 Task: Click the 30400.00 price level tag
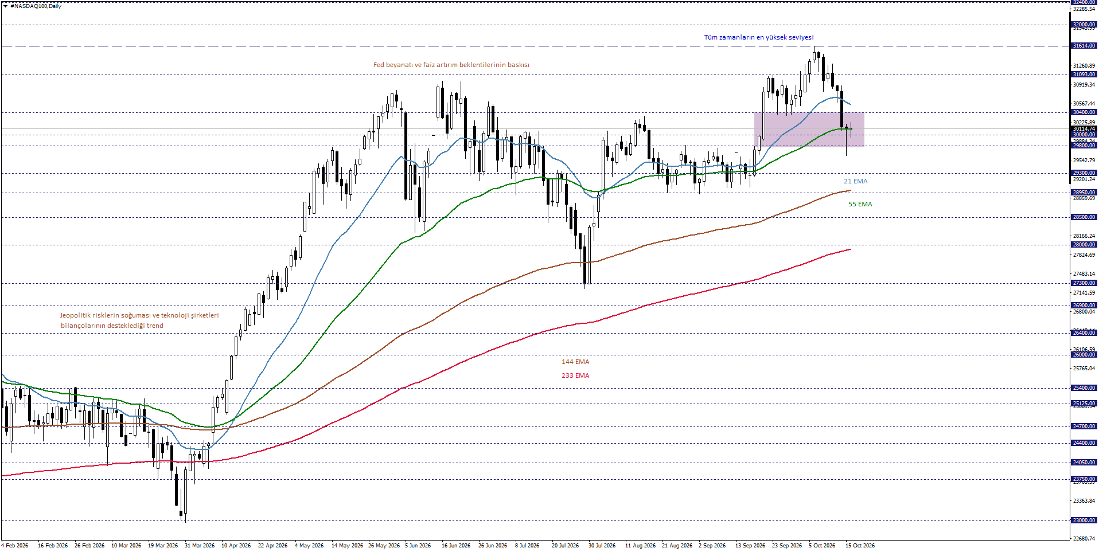pos(1084,112)
